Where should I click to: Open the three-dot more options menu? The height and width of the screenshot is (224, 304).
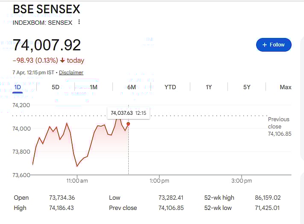[79, 22]
